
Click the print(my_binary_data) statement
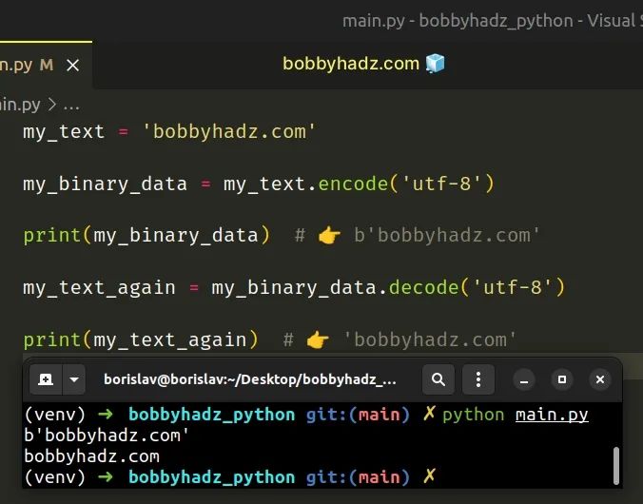(x=146, y=236)
